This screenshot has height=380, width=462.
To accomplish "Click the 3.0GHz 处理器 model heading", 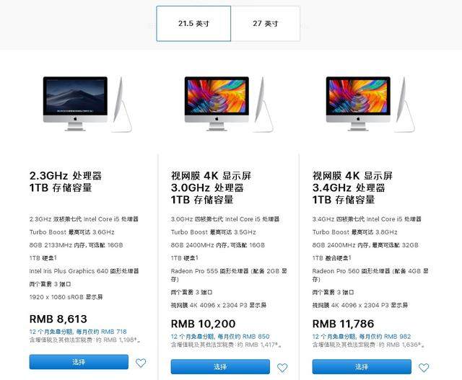I will (x=211, y=187).
